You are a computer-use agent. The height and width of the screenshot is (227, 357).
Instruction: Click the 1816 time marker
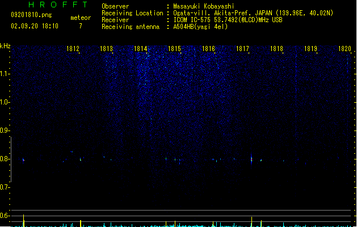point(208,49)
